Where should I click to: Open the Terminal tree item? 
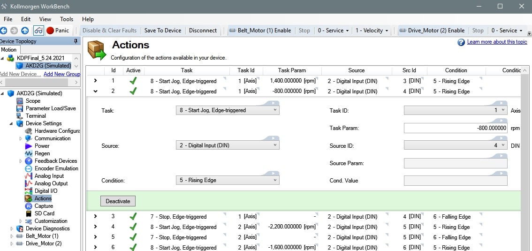point(36,116)
